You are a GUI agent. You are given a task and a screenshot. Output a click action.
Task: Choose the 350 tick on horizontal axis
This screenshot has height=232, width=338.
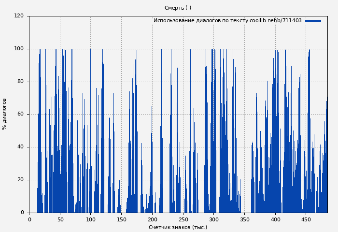coord(244,219)
